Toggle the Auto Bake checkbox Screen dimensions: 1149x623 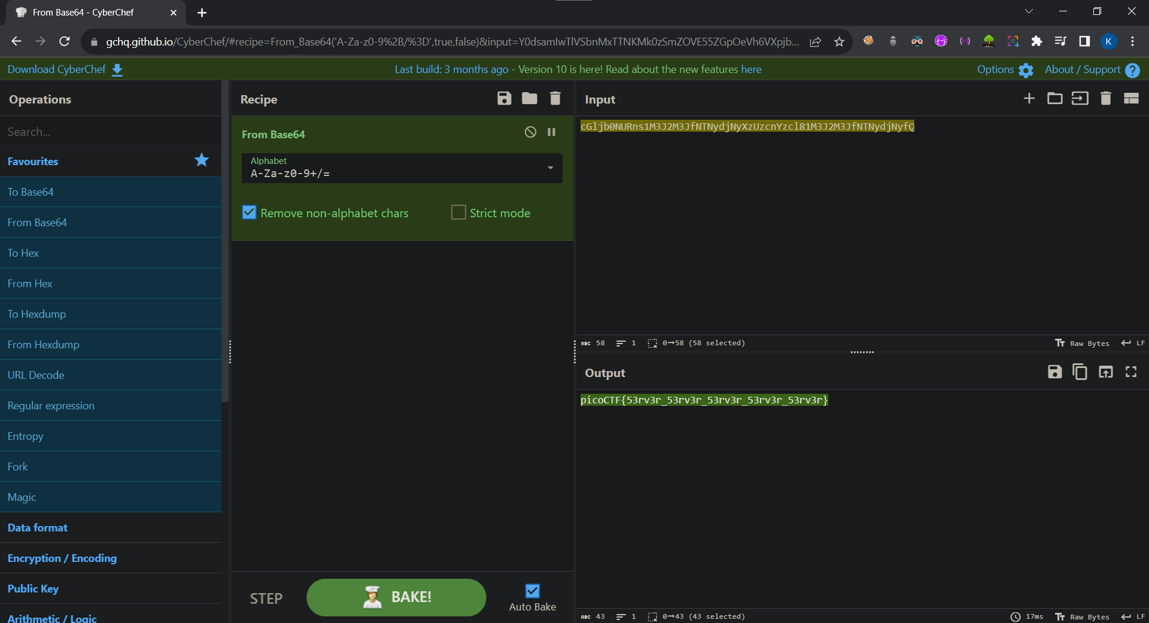[532, 591]
